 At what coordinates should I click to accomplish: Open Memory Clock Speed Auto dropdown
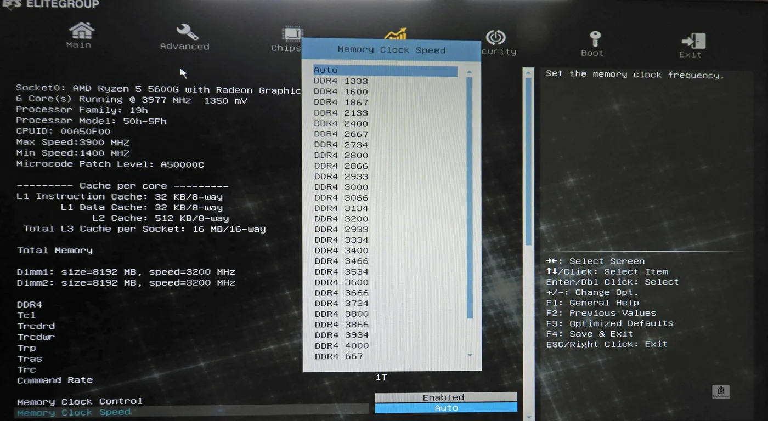(x=446, y=408)
